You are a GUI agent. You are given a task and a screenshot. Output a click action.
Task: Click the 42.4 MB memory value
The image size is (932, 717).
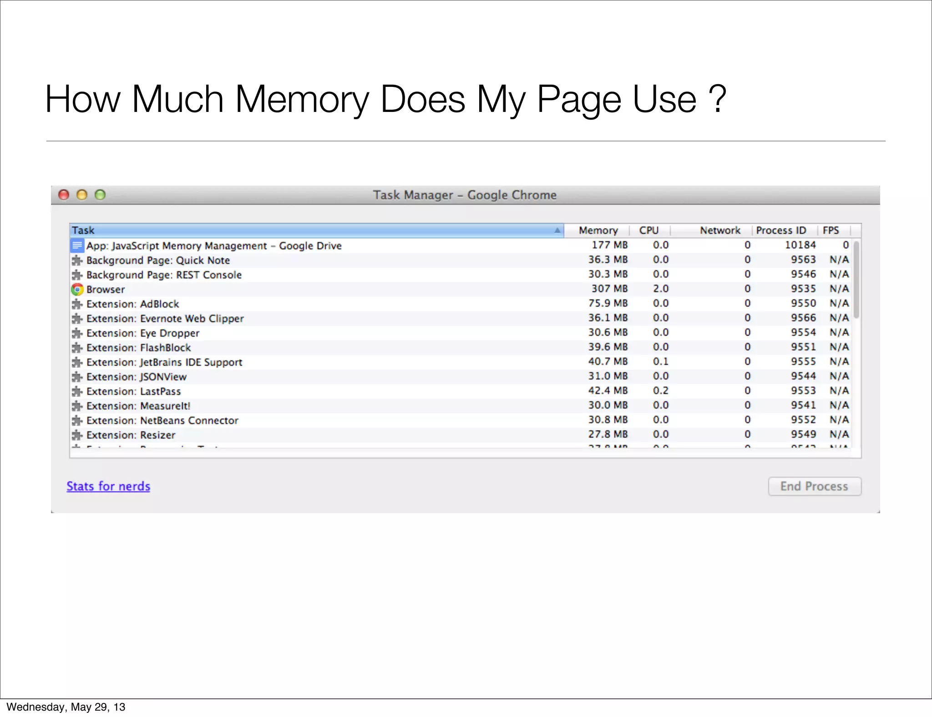pyautogui.click(x=608, y=391)
